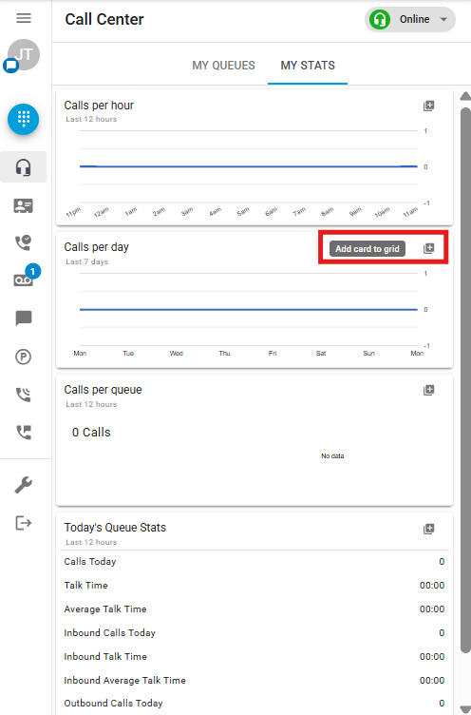The image size is (471, 715).
Task: Click the JT user avatar
Action: (x=24, y=55)
